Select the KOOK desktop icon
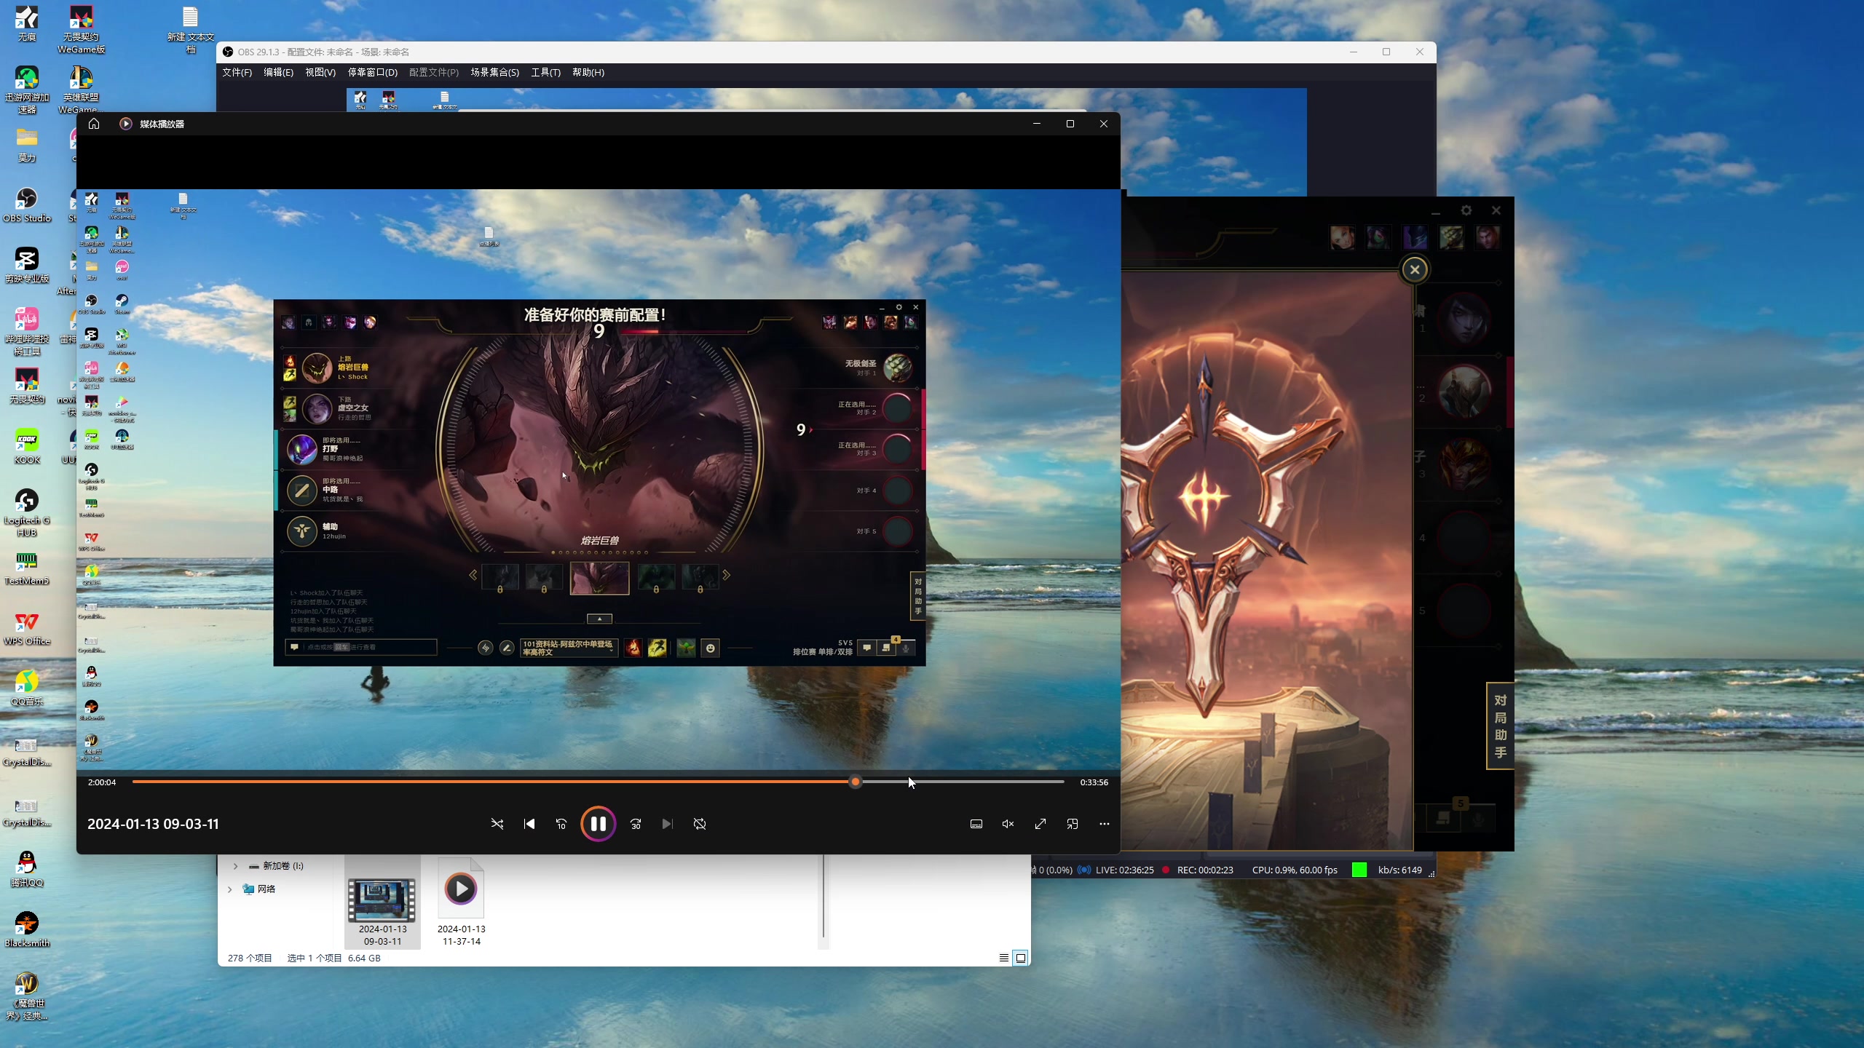The width and height of the screenshot is (1864, 1048). (x=27, y=446)
